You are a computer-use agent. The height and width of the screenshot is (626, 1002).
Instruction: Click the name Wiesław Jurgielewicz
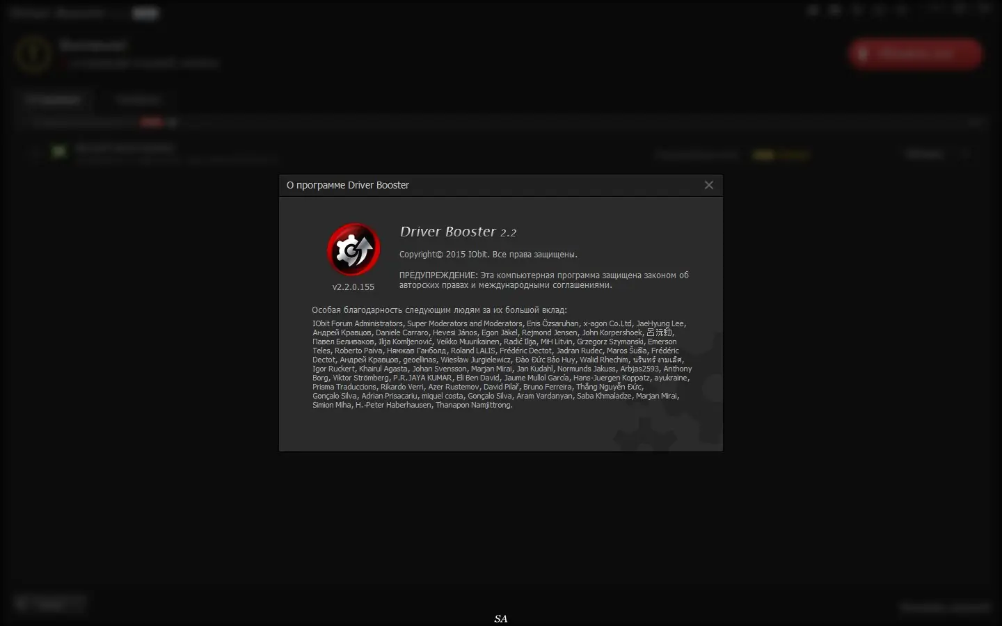click(x=476, y=360)
